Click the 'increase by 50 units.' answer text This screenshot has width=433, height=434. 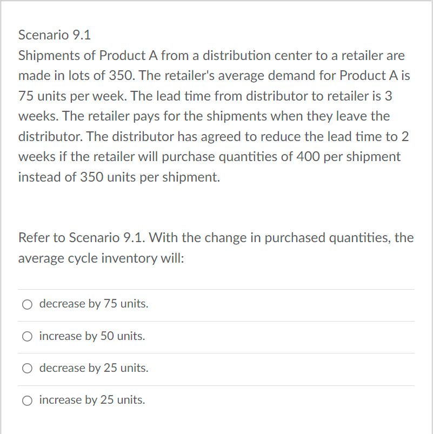[x=92, y=336]
